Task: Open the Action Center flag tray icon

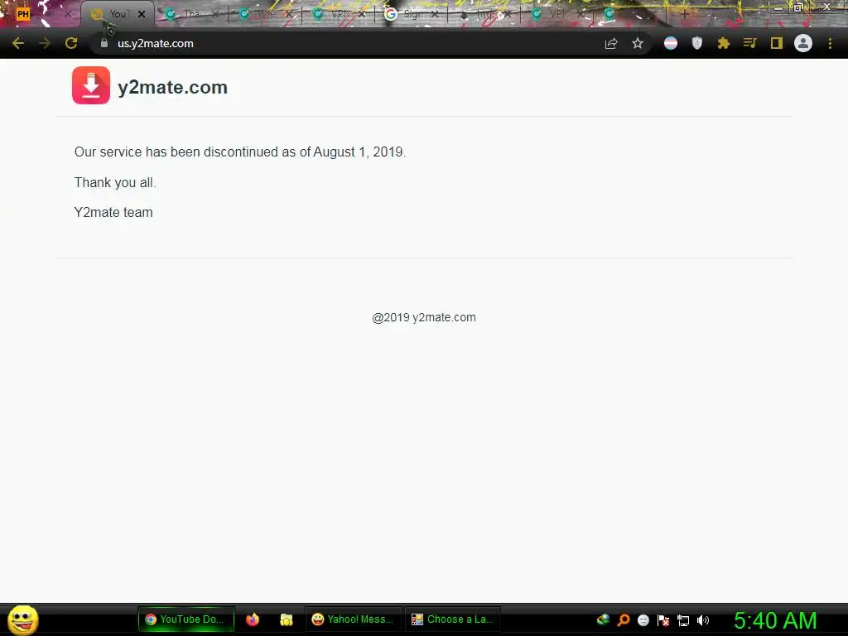Action: tap(663, 620)
